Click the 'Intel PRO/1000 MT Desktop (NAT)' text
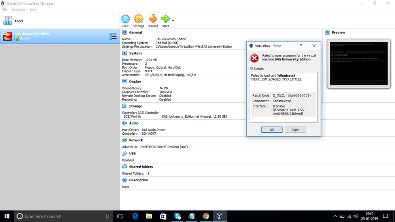Viewport: 395px width, 222px height. pos(164,147)
